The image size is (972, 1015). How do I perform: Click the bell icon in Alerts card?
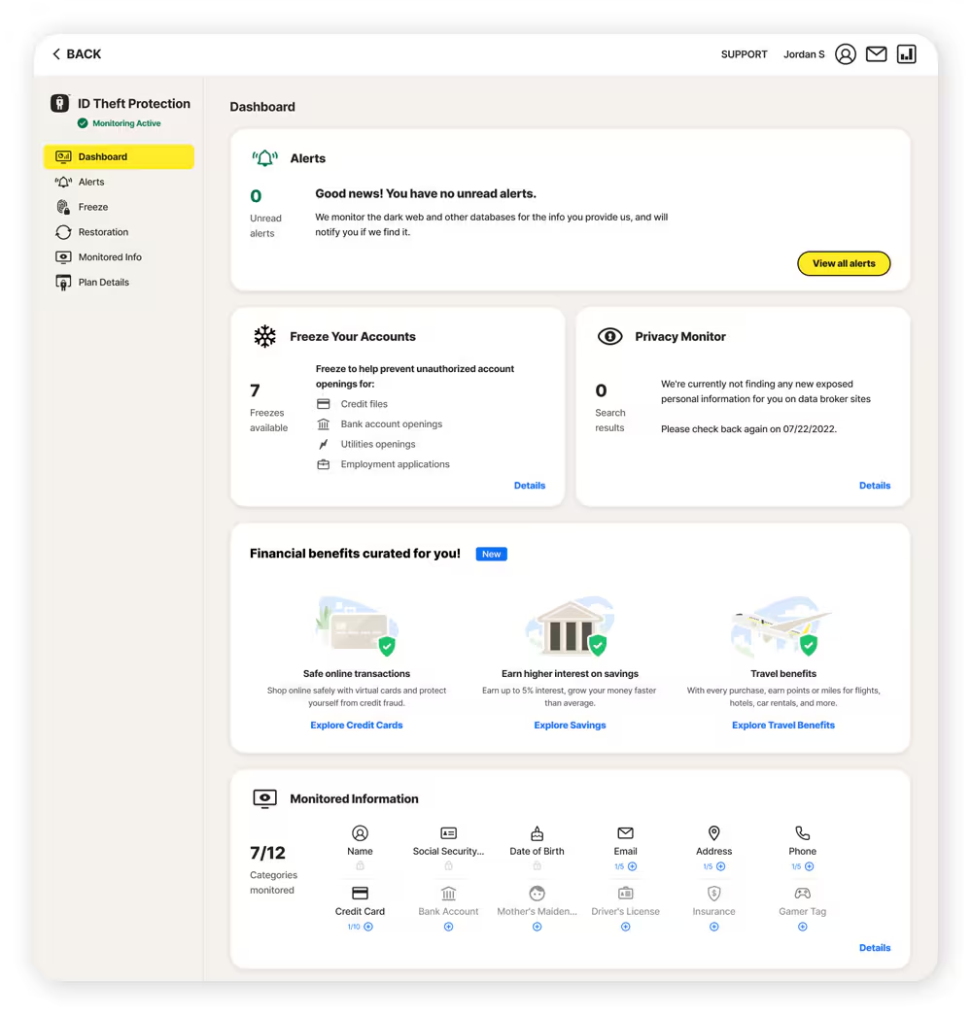pyautogui.click(x=265, y=158)
